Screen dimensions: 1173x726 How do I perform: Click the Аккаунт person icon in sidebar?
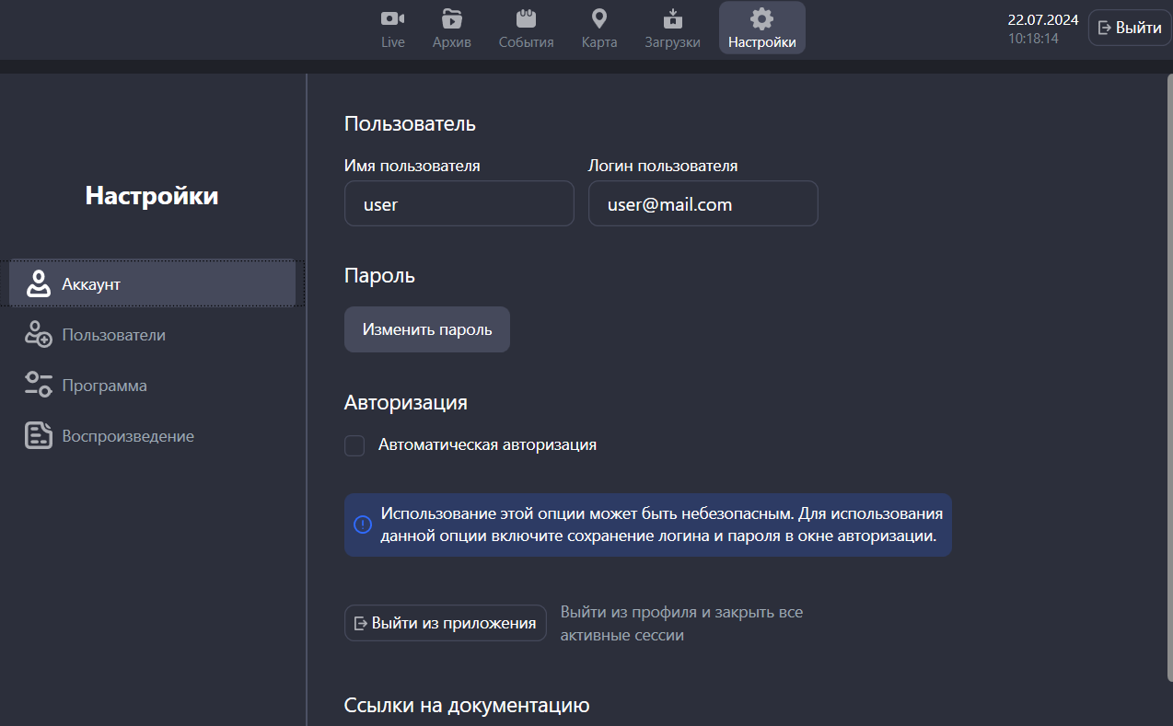tap(38, 284)
